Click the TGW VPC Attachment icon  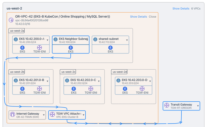(52, 114)
